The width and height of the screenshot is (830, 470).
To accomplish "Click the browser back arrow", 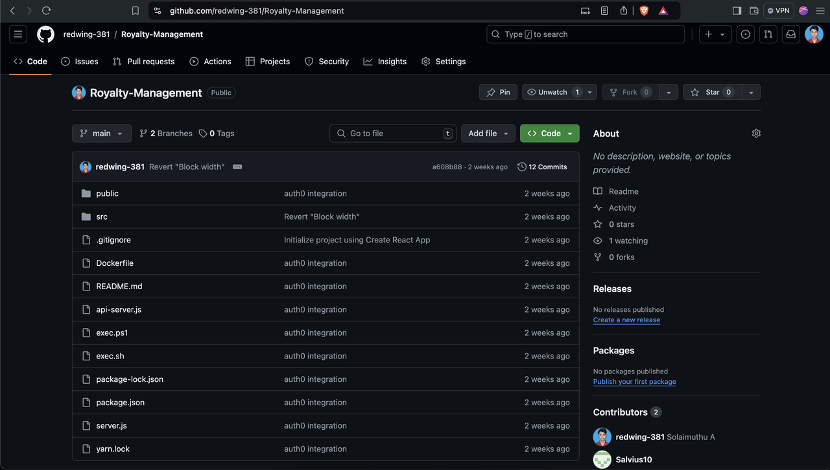I will point(12,10).
